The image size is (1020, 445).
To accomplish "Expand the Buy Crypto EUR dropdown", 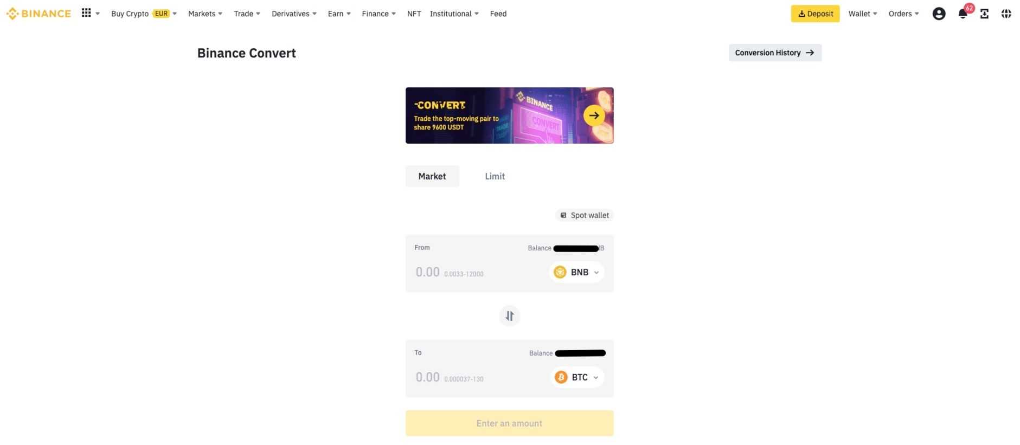I will pos(143,12).
